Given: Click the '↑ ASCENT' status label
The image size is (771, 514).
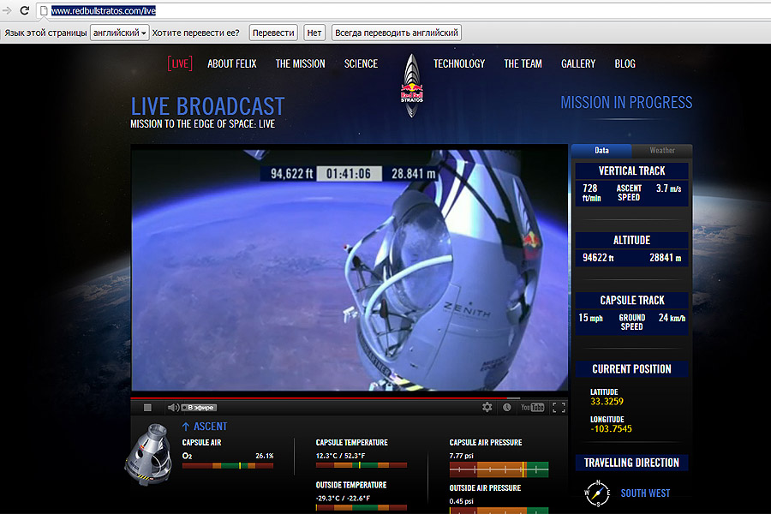Looking at the screenshot, I should [x=205, y=427].
